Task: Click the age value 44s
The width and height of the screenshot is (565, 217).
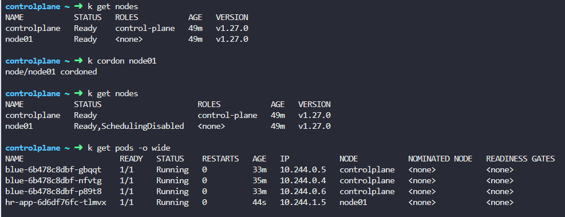Action: click(259, 203)
